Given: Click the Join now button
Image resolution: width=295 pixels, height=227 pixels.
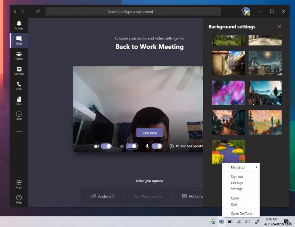Looking at the screenshot, I should pos(149,133).
